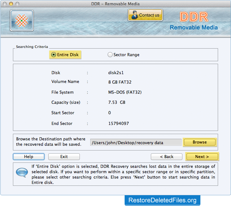Click the DDR Removable Media brand text
The height and width of the screenshot is (206, 231).
tap(194, 21)
